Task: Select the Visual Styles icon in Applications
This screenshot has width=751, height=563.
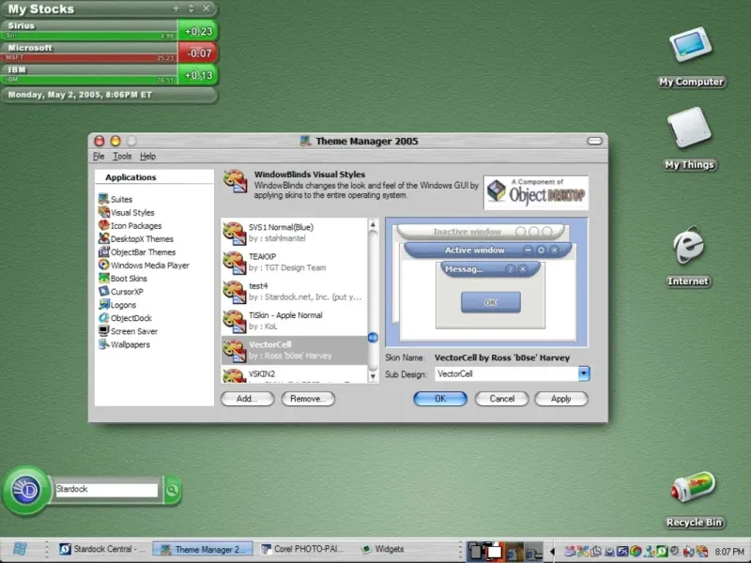Action: pyautogui.click(x=103, y=212)
